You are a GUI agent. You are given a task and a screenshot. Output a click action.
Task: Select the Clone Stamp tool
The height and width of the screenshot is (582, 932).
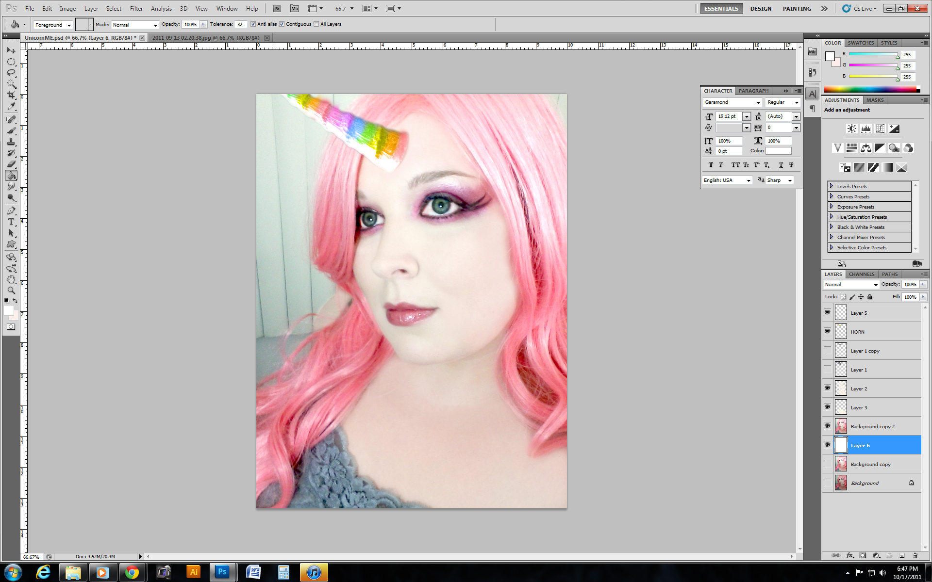[x=11, y=142]
